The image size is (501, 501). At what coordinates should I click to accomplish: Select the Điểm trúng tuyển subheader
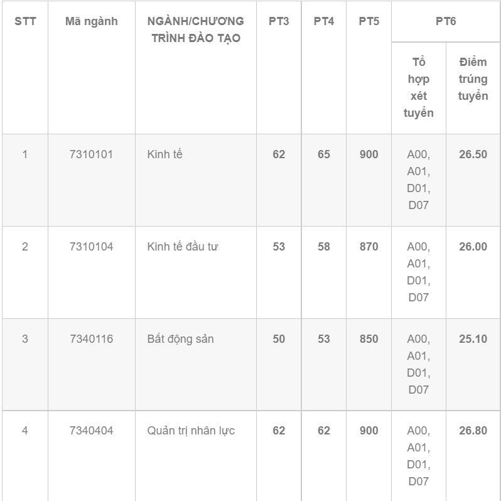point(473,79)
